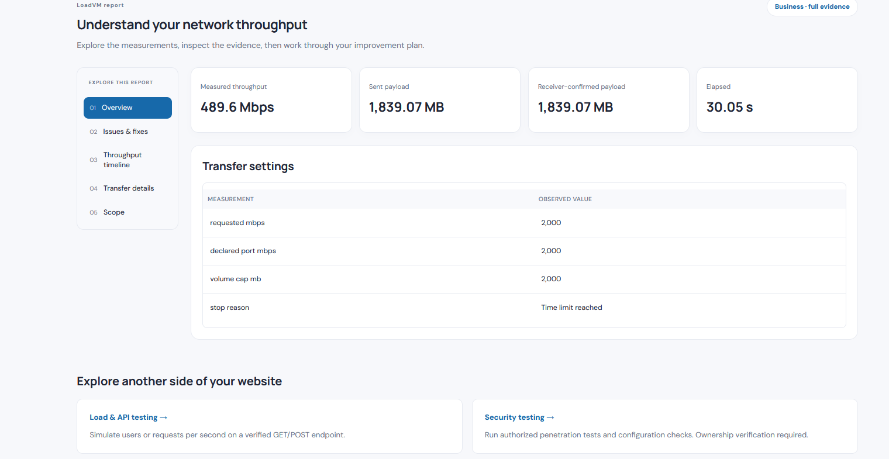Select the 'volume cap mb' row label

236,279
